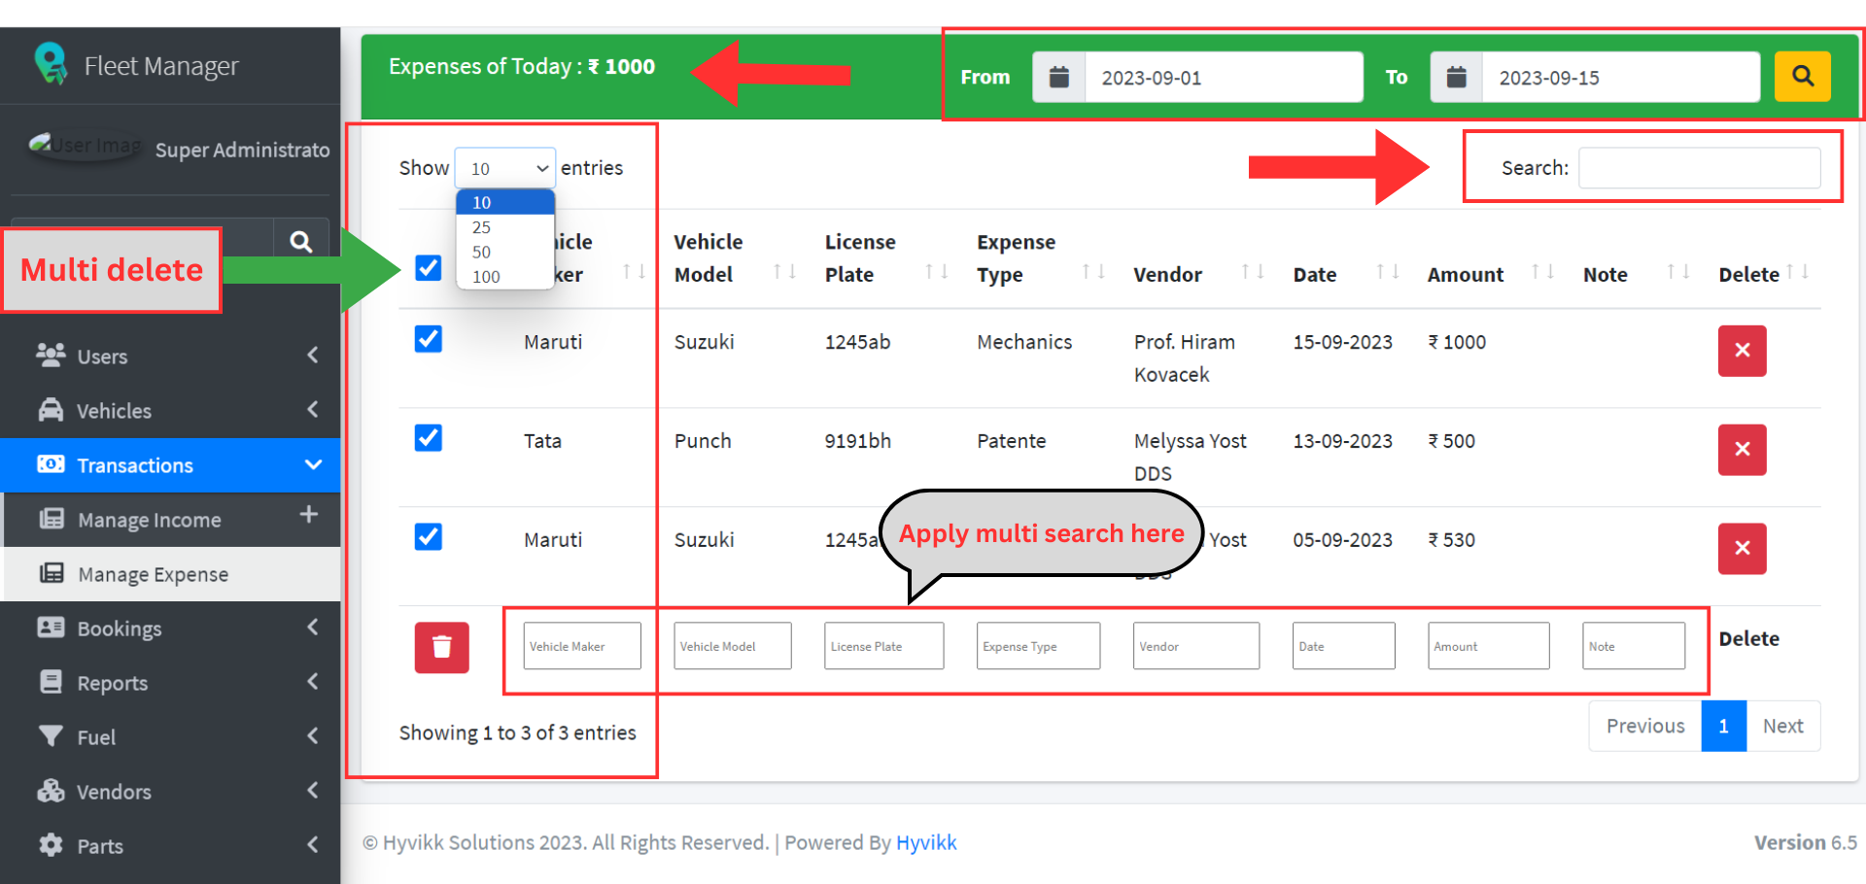Image resolution: width=1866 pixels, height=884 pixels.
Task: Click the calendar icon beside To date
Action: pos(1456,78)
